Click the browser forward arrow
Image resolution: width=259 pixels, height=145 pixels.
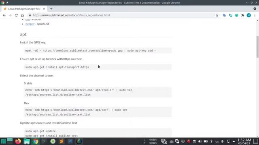pos(10,15)
